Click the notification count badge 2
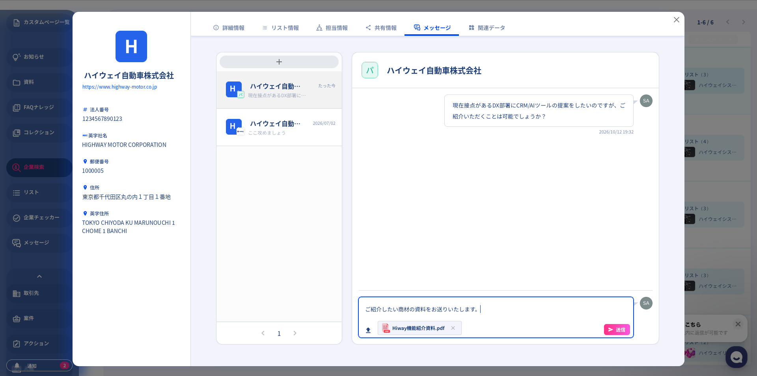 pyautogui.click(x=65, y=365)
